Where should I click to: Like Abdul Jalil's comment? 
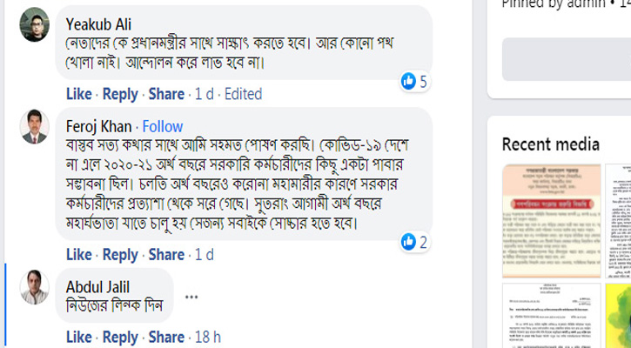click(x=78, y=337)
